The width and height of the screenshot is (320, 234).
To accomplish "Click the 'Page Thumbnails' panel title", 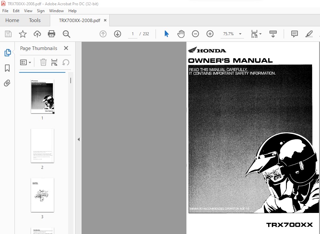I will click(39, 48).
